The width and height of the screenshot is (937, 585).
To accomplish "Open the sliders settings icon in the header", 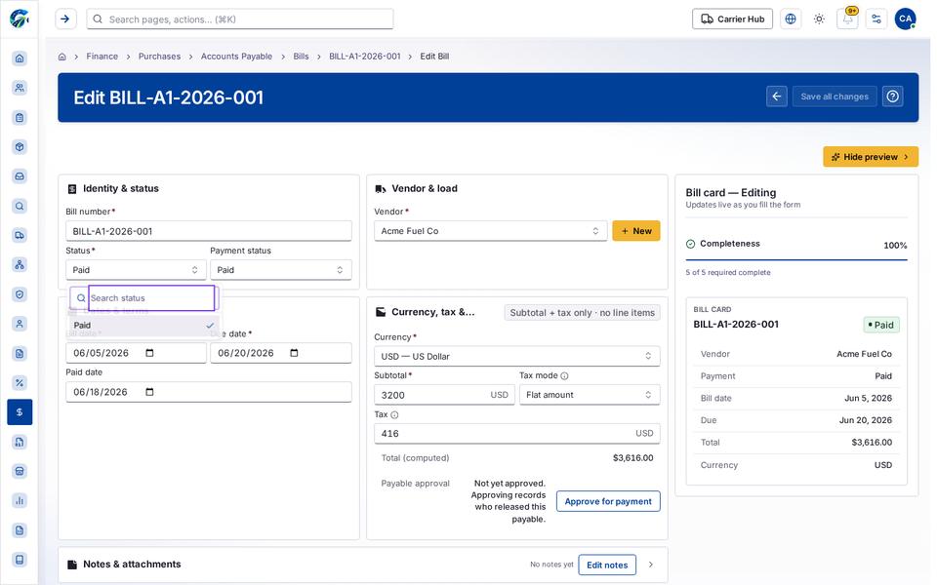I will click(876, 19).
